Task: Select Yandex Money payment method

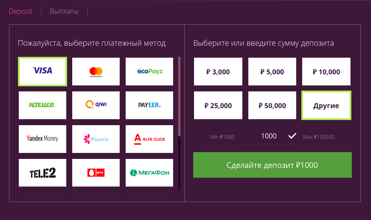Action: [x=43, y=138]
